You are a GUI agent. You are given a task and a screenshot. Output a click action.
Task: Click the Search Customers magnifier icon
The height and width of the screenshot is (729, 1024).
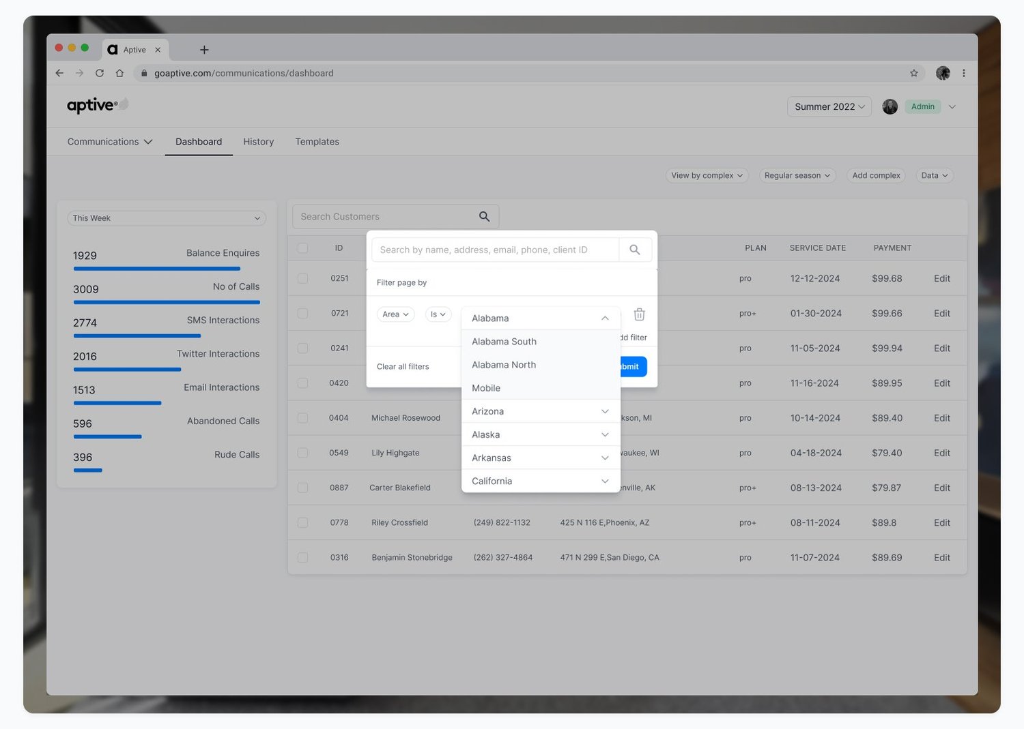click(x=484, y=216)
